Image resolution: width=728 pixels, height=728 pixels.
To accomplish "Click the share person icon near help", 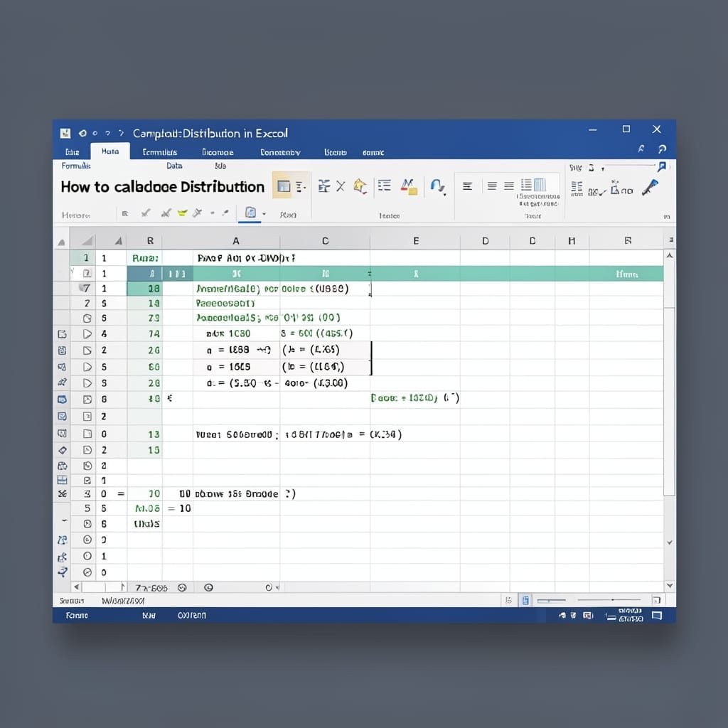I will (641, 149).
